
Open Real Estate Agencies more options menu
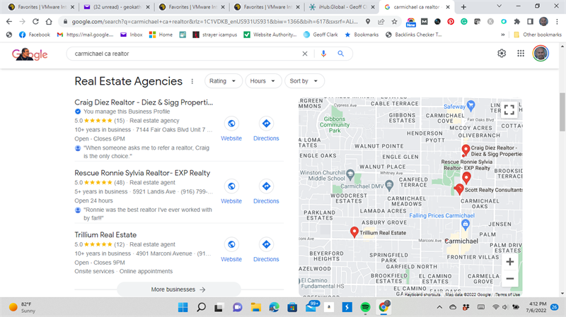[191, 81]
